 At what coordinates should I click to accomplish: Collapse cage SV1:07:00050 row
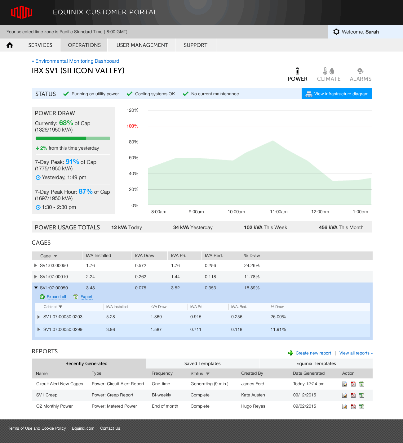pos(36,288)
